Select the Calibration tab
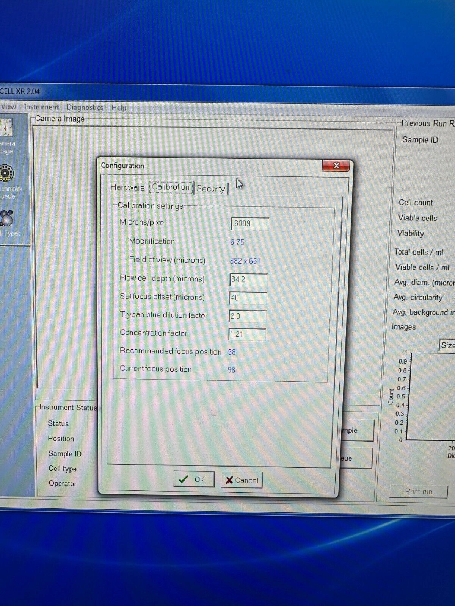Viewport: 455px width, 606px height. pos(171,187)
